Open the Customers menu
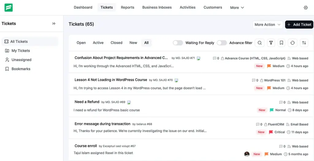The width and height of the screenshot is (314, 161). click(213, 7)
